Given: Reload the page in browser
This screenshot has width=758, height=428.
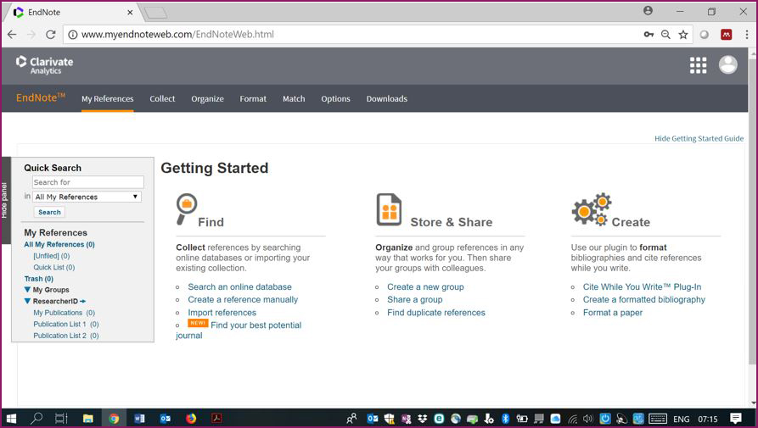Looking at the screenshot, I should point(50,35).
